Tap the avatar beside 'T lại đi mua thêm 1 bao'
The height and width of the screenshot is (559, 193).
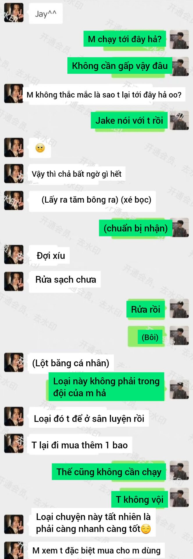[x=14, y=443]
